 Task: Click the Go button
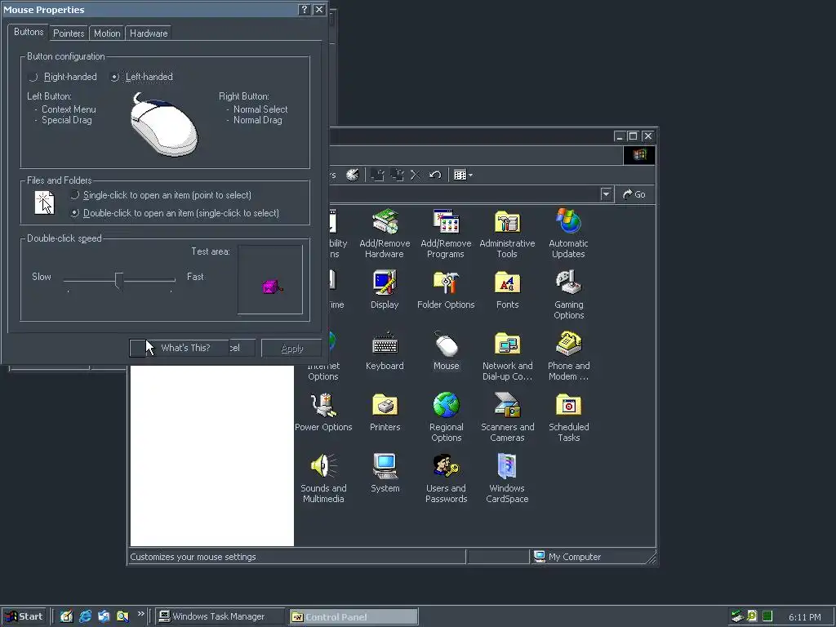(634, 194)
